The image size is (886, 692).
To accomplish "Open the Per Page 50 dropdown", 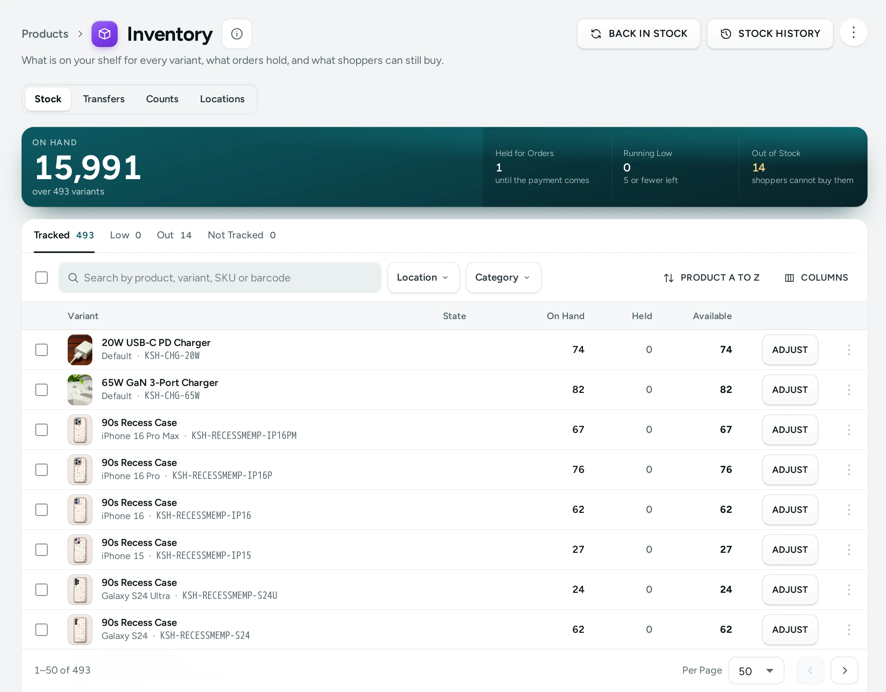I will (756, 670).
